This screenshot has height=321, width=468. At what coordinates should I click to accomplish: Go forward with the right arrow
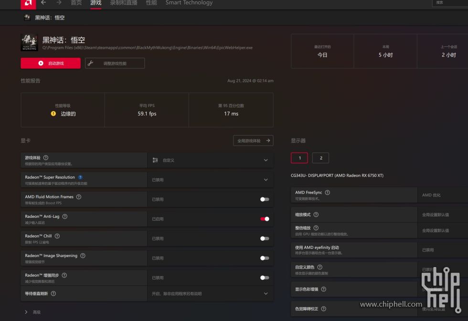[59, 3]
